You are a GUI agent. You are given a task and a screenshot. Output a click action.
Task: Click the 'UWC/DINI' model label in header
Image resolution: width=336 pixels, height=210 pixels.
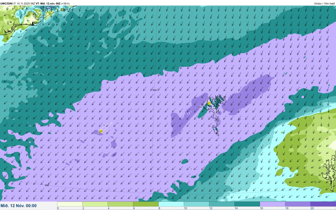point(6,3)
